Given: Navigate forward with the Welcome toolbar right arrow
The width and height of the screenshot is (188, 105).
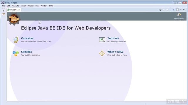Looking at the screenshot, I should (x=167, y=10).
